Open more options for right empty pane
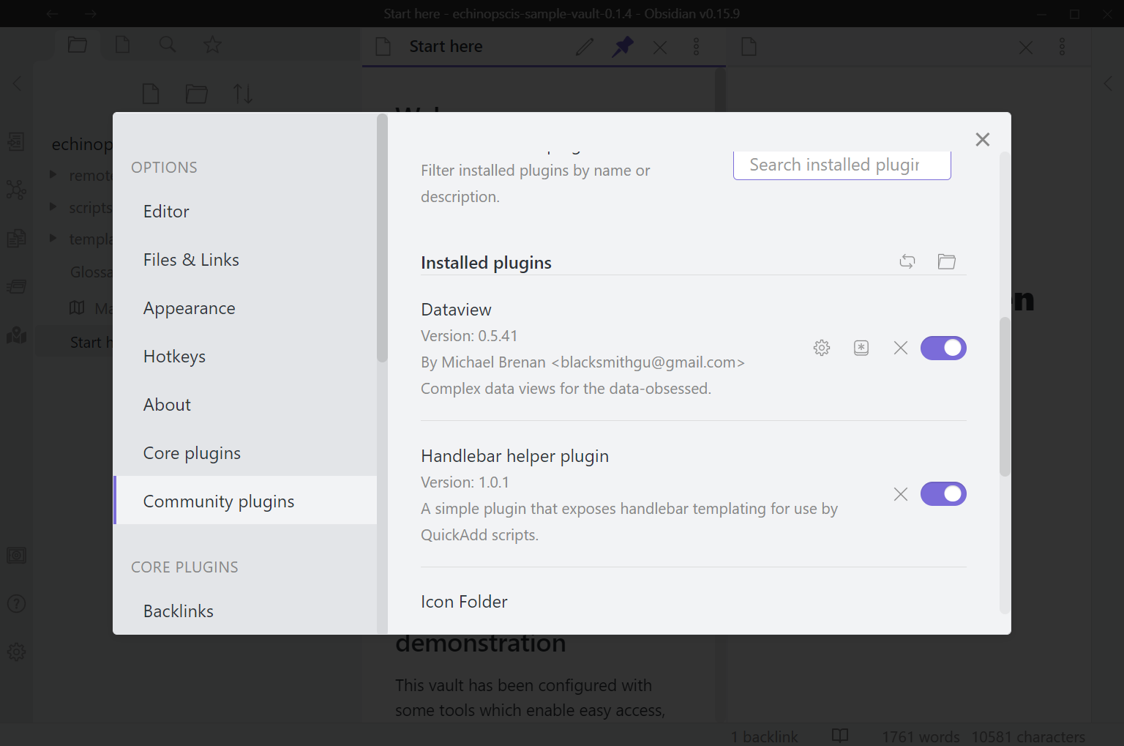 click(x=1063, y=47)
